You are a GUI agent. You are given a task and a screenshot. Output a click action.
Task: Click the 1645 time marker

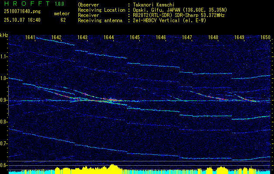(x=135, y=37)
